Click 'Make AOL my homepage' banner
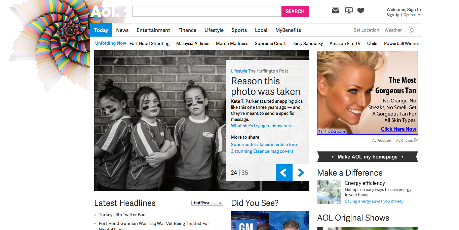Viewport: 459px width, 230px height. 368,157
